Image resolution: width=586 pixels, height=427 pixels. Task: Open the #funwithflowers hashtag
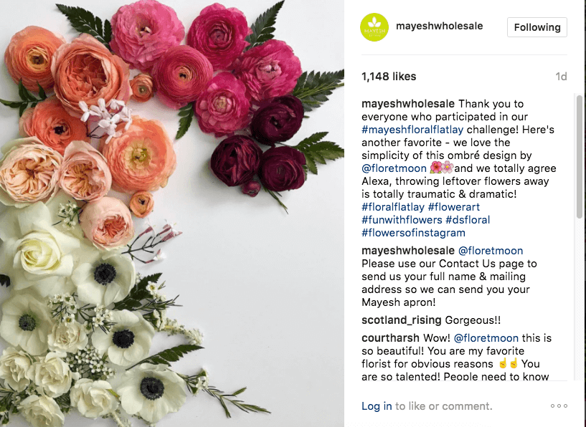click(x=402, y=220)
